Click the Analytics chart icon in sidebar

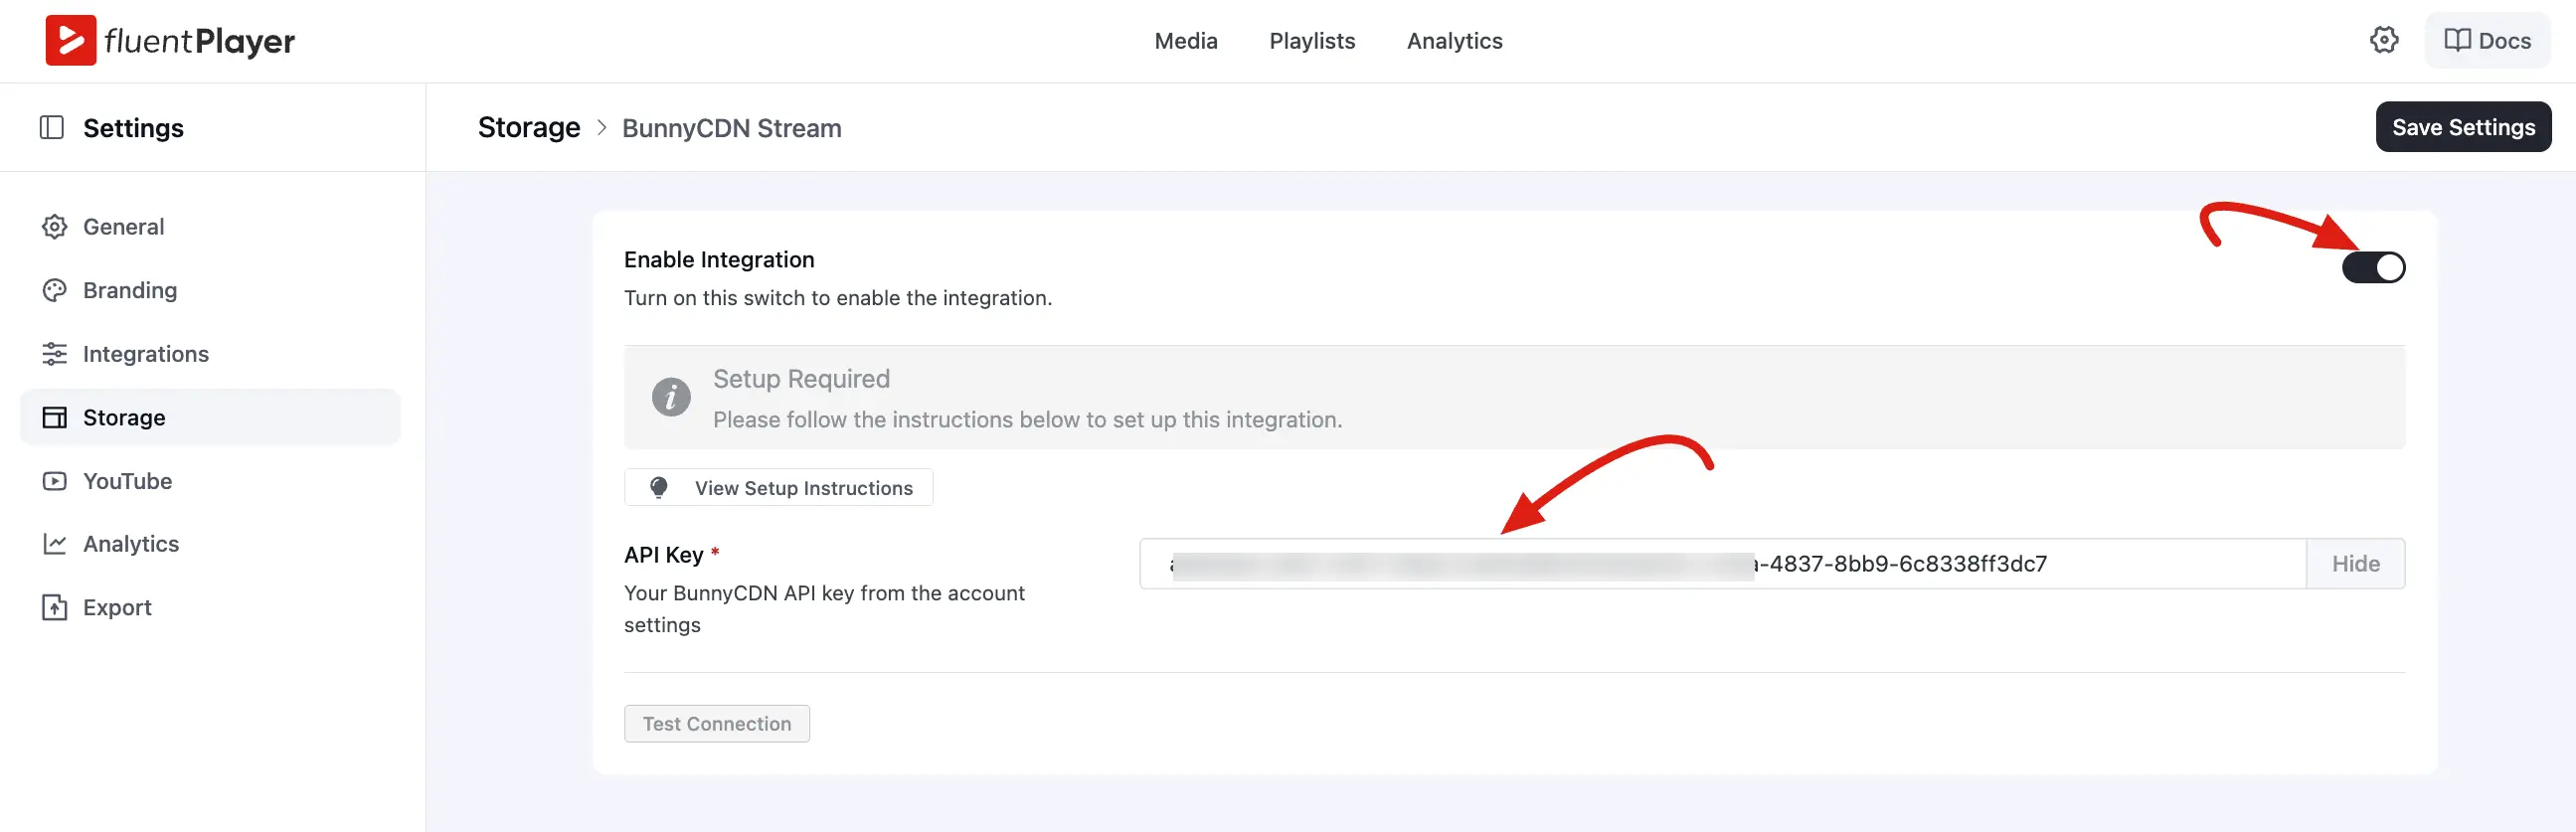(x=55, y=544)
